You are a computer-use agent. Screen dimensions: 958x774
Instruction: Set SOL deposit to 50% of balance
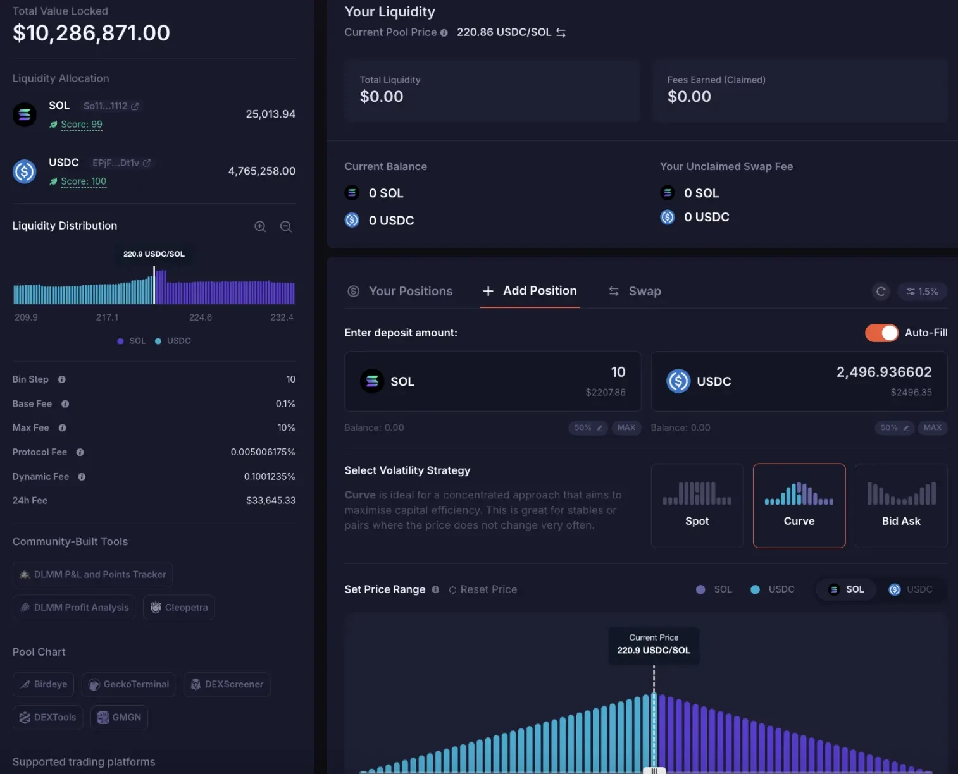click(x=587, y=427)
